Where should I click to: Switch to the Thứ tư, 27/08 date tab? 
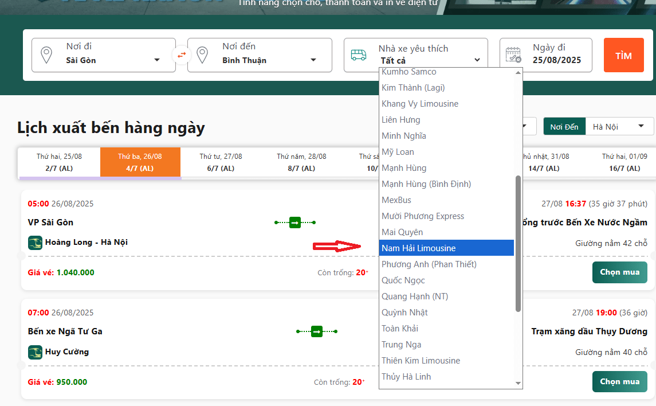[x=221, y=162]
